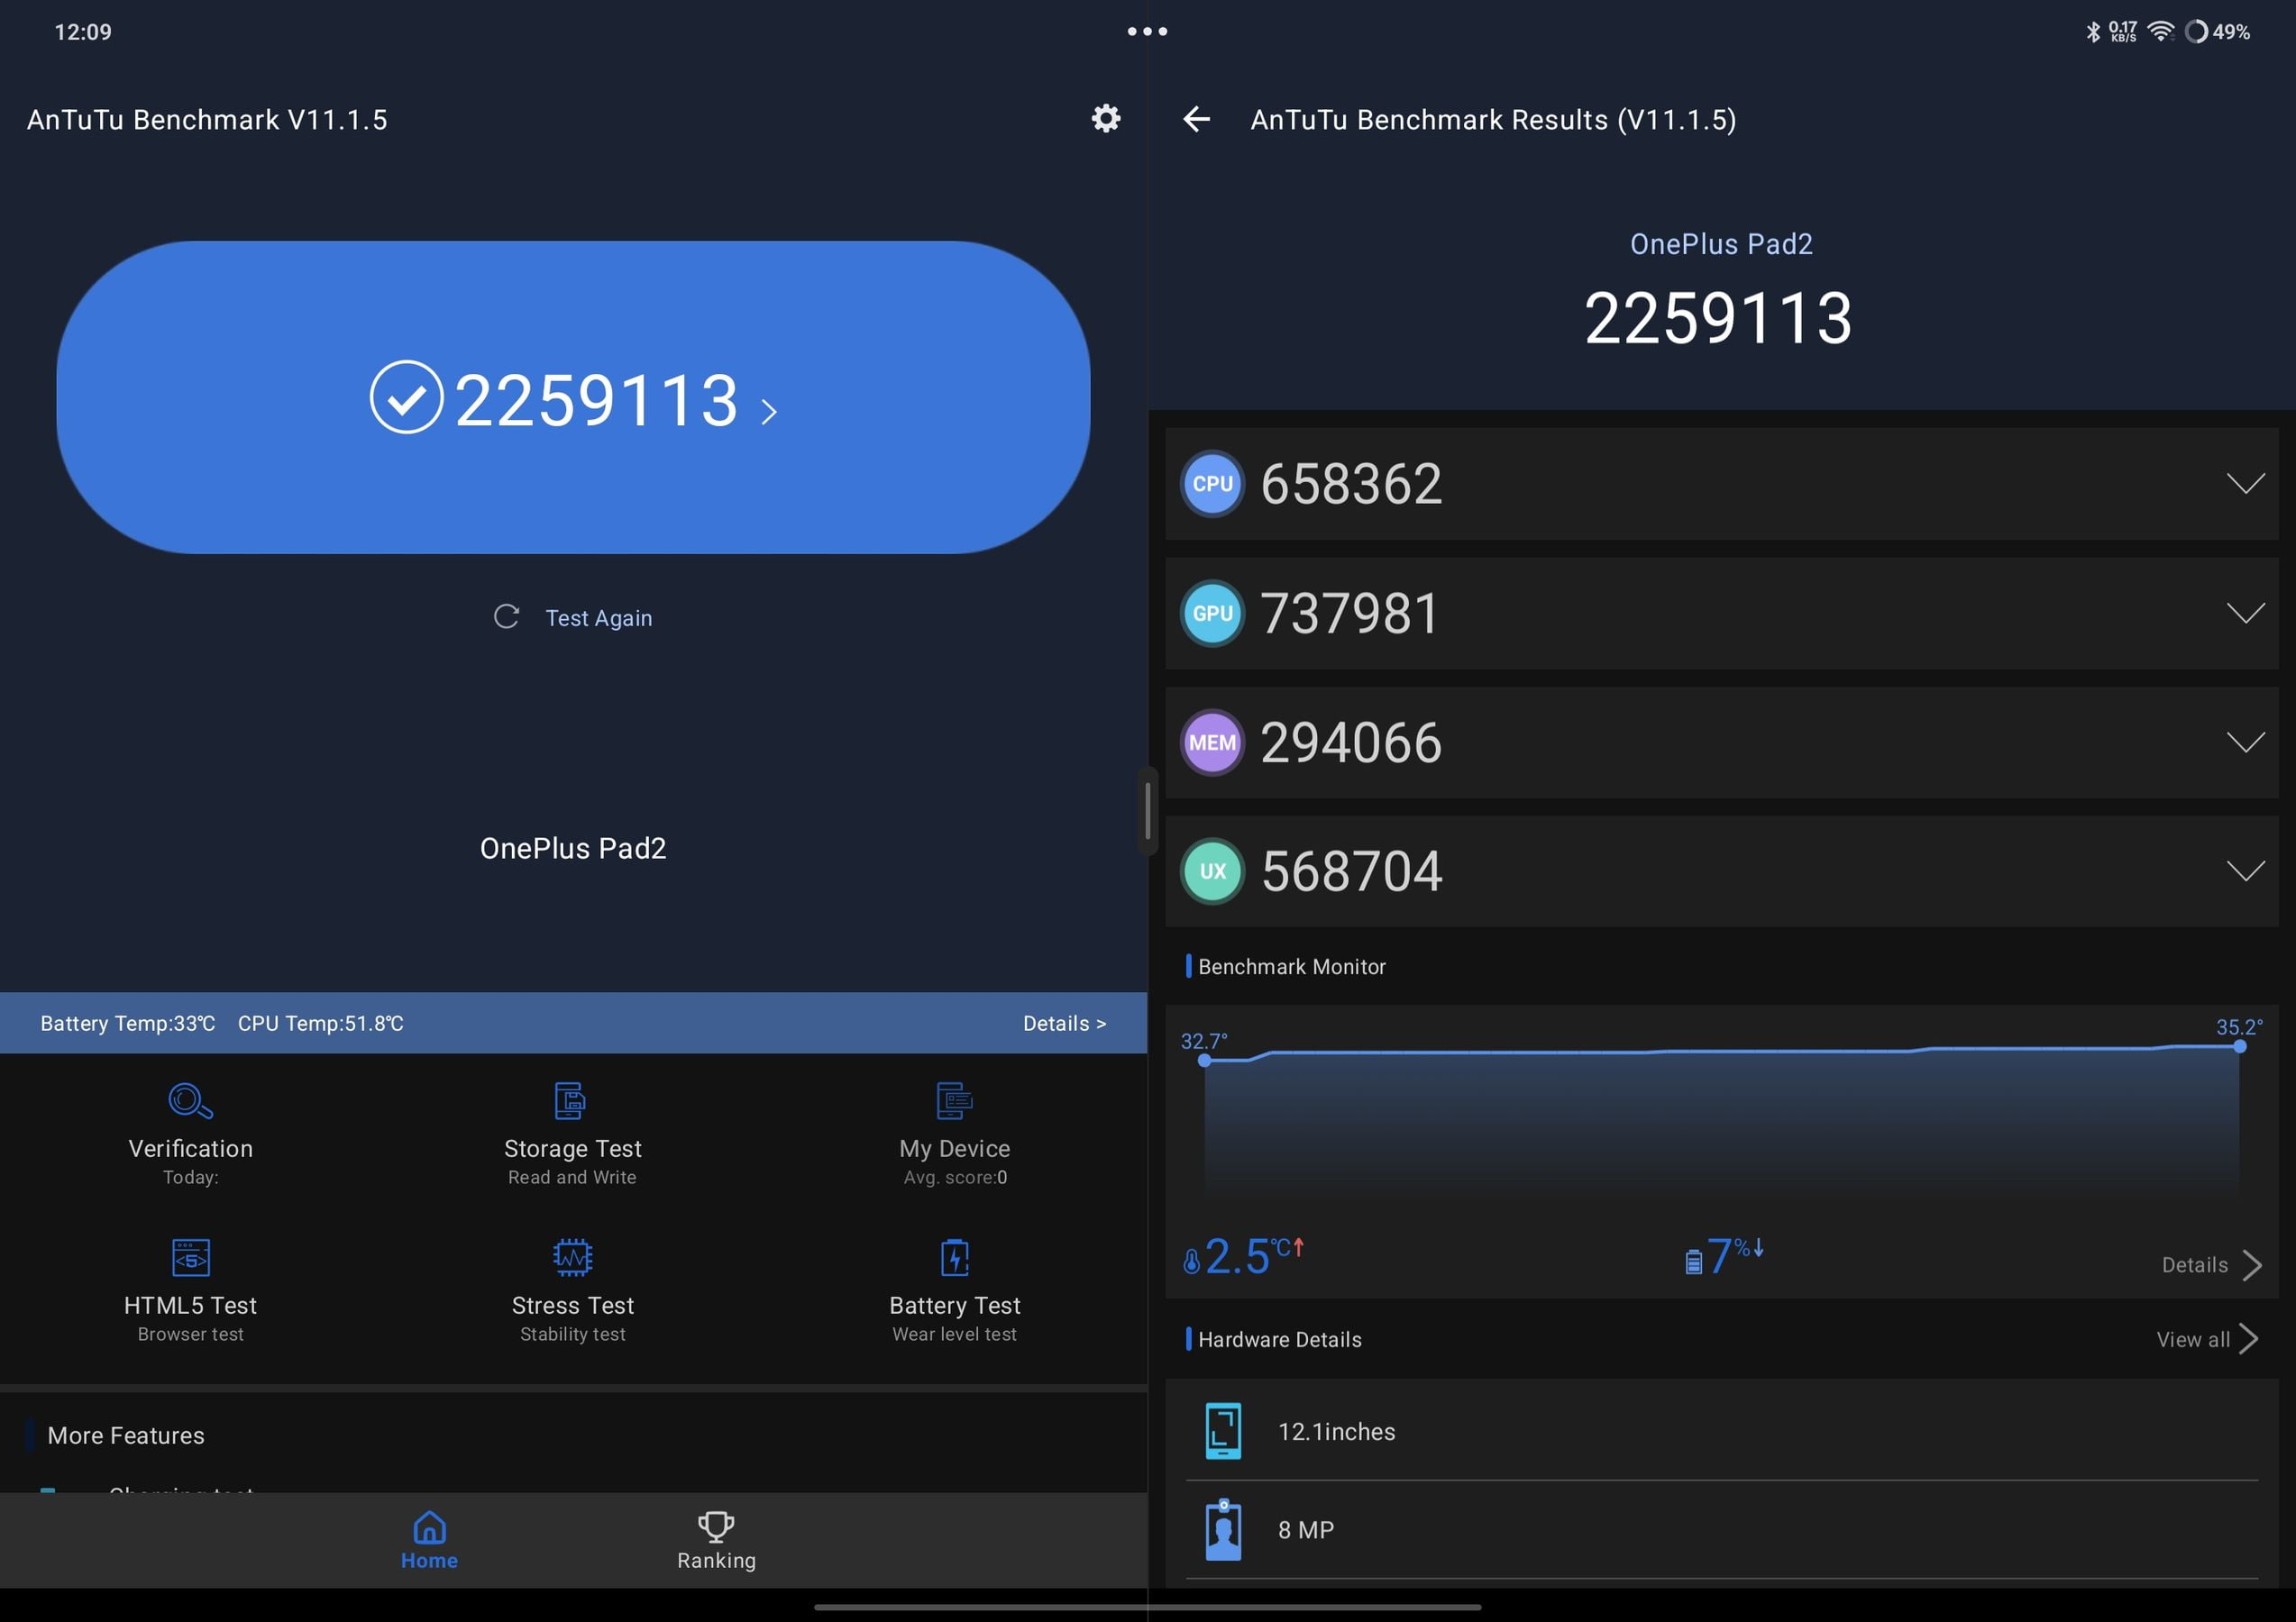
Task: Open the Battery Test icon
Action: [954, 1257]
